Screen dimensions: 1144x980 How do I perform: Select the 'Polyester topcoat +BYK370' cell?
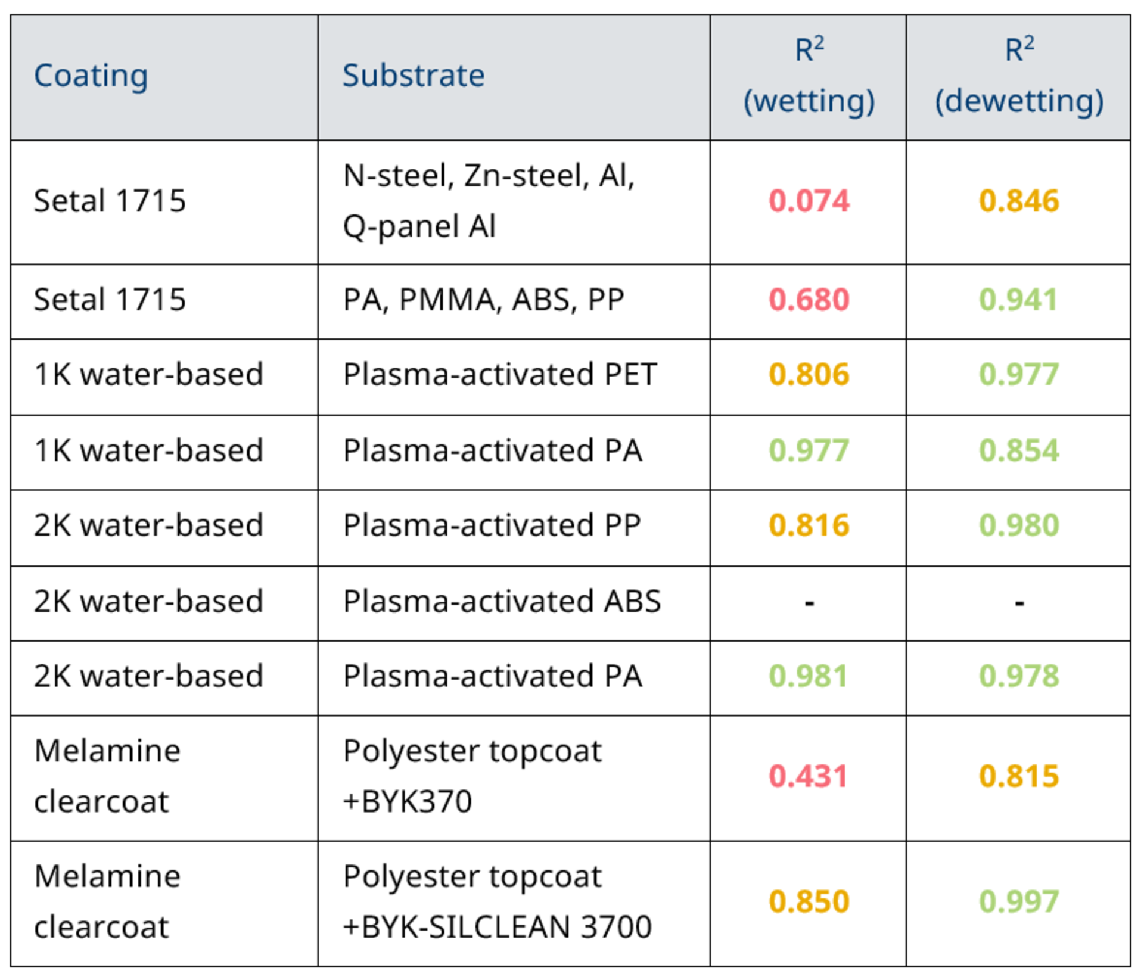tap(472, 776)
